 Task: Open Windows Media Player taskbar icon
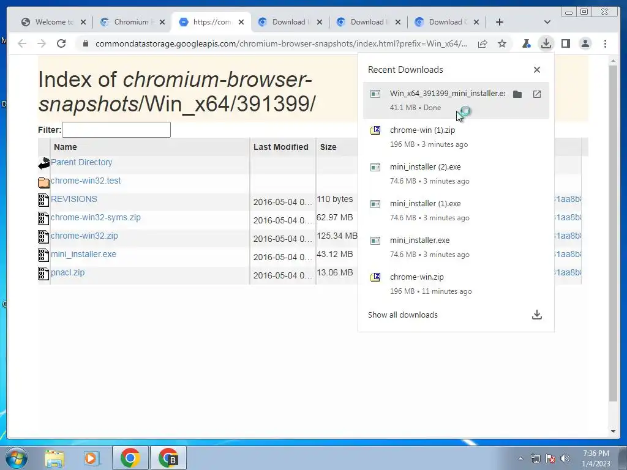tap(92, 458)
